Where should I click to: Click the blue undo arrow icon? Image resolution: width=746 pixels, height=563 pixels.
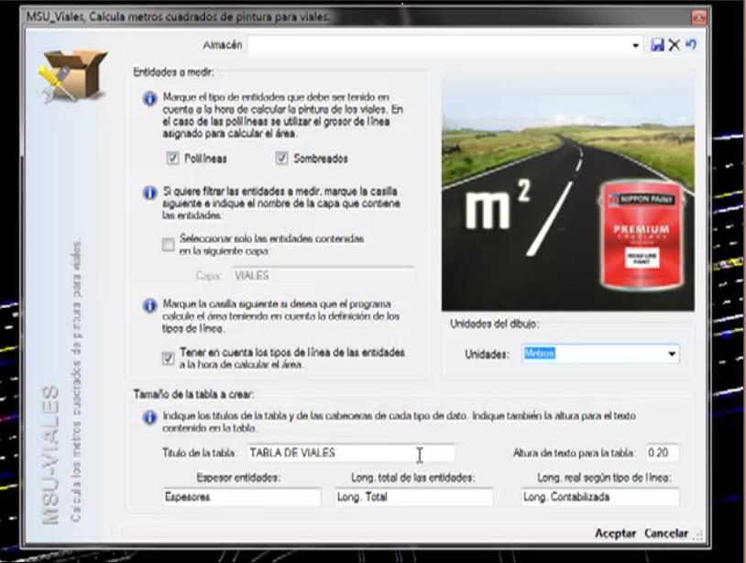tap(691, 45)
